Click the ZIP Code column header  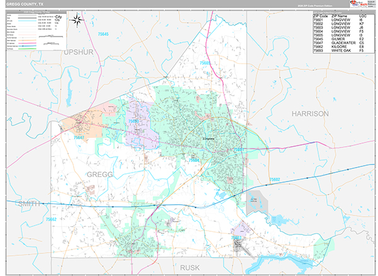coord(321,15)
